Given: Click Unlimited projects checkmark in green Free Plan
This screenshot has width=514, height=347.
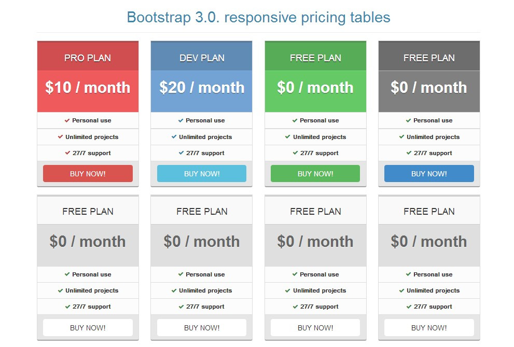Looking at the screenshot, I should pos(288,137).
